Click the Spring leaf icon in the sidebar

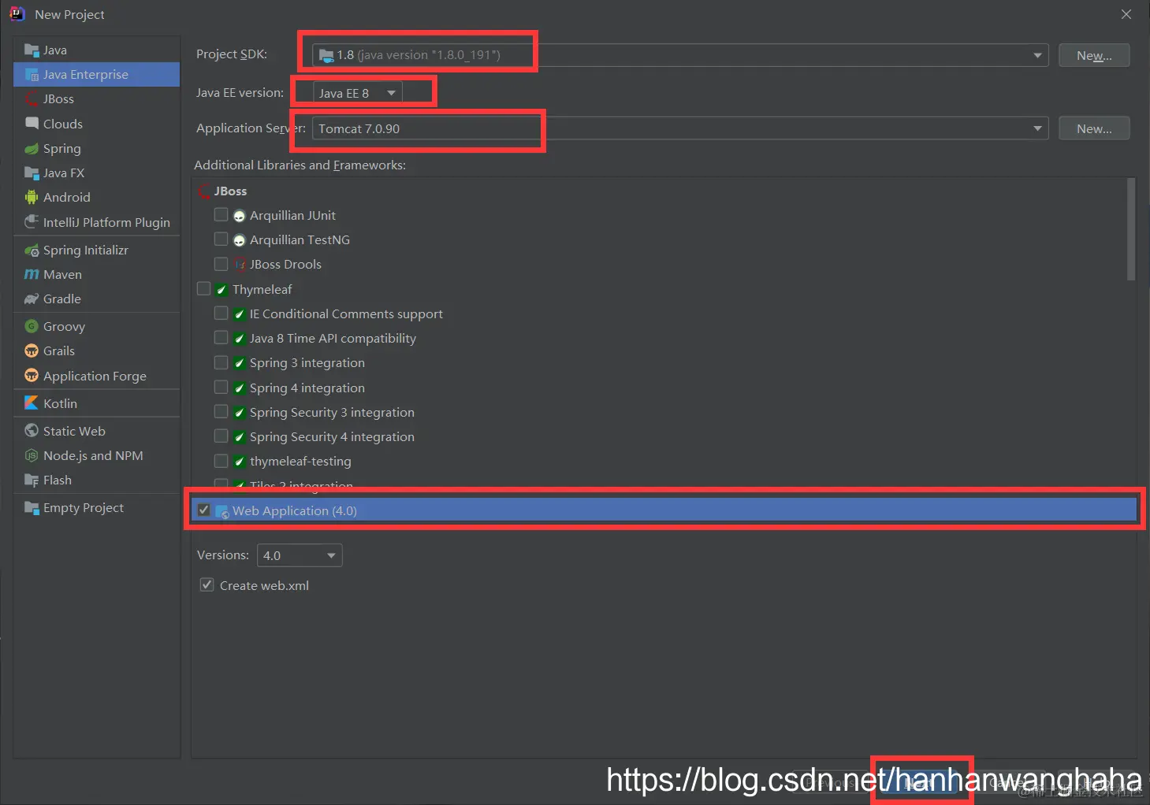(x=32, y=148)
